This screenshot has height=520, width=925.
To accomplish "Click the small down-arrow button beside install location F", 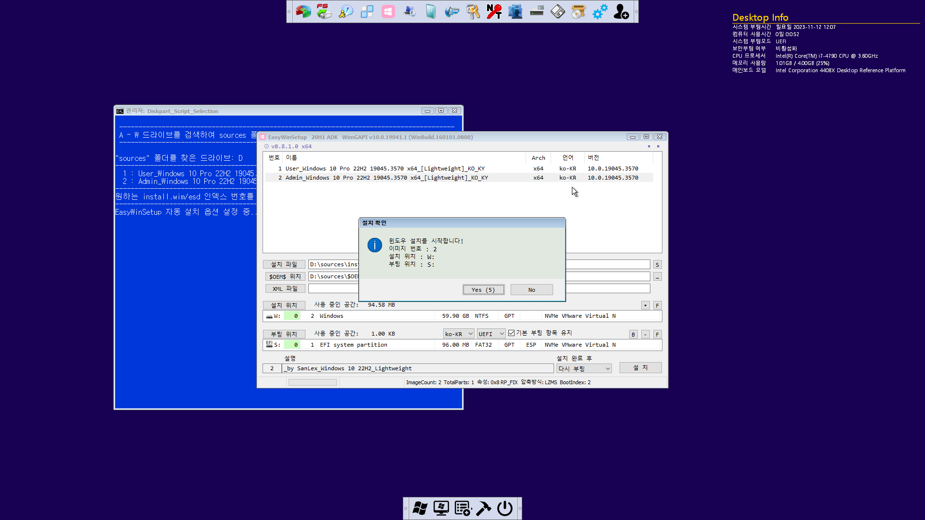I will pyautogui.click(x=645, y=305).
